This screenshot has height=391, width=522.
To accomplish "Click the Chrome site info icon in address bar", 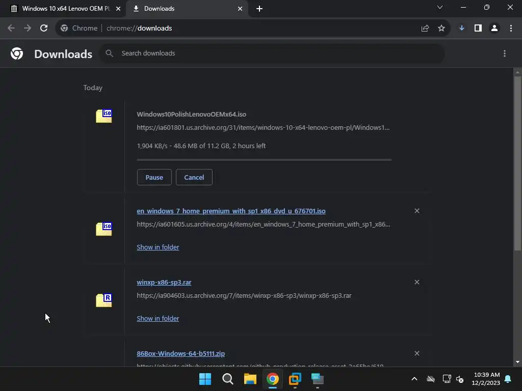I will point(64,29).
